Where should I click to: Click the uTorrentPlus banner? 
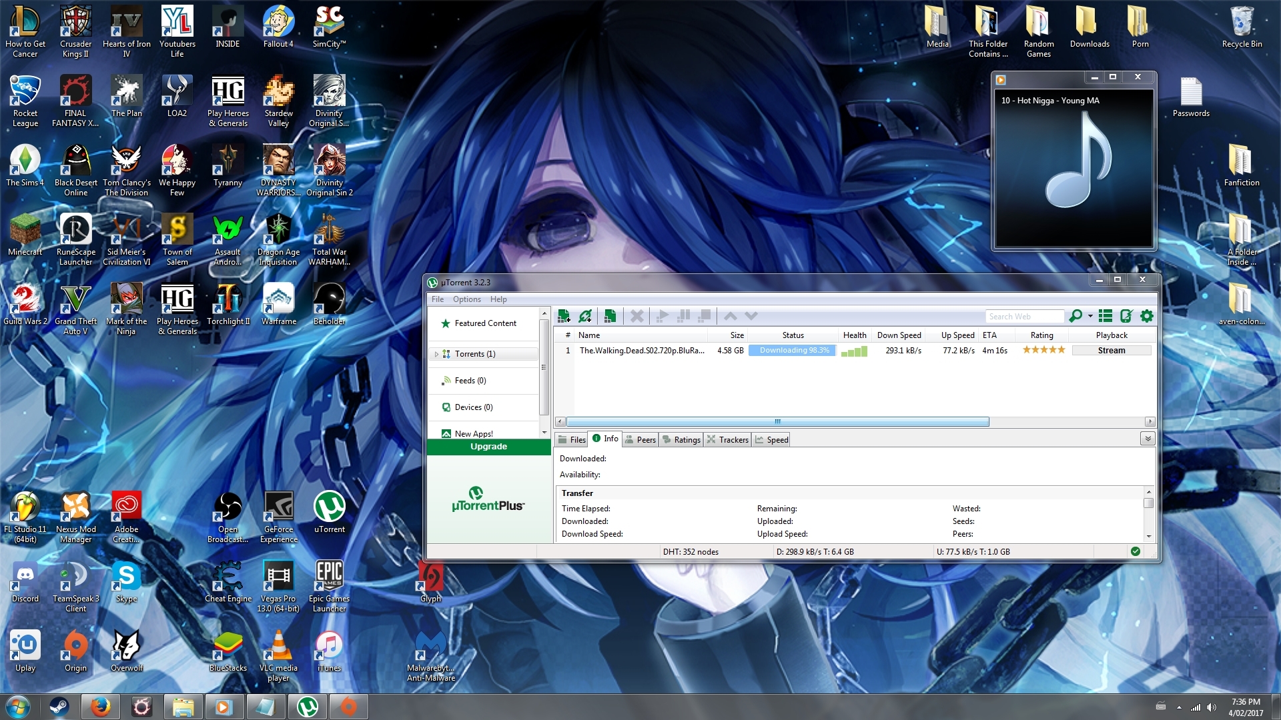pyautogui.click(x=488, y=500)
